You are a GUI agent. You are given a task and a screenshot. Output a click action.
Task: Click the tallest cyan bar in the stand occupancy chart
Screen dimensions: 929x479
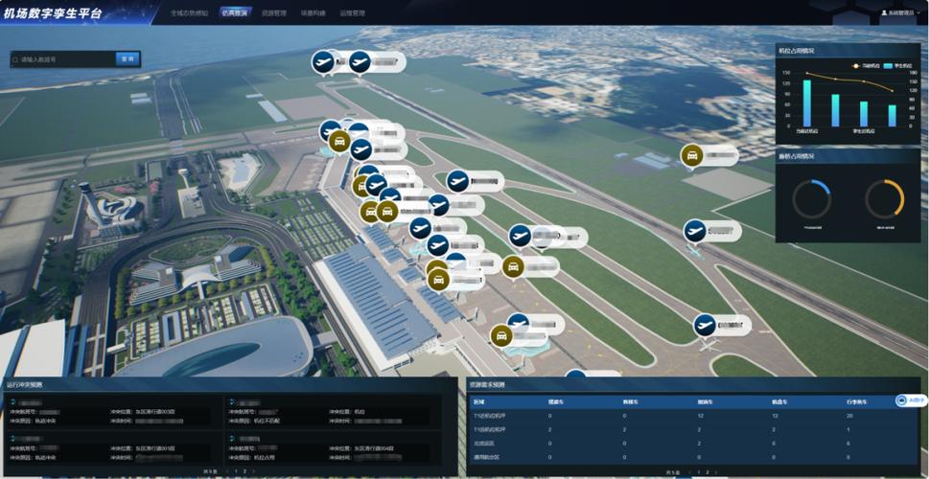coord(807,103)
